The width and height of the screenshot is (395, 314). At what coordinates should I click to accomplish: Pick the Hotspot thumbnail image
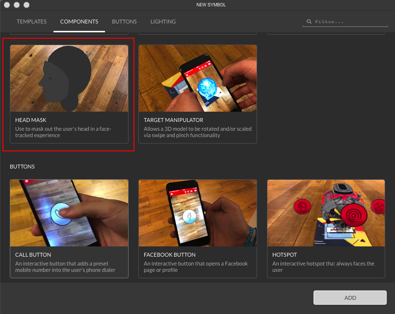[x=326, y=213]
